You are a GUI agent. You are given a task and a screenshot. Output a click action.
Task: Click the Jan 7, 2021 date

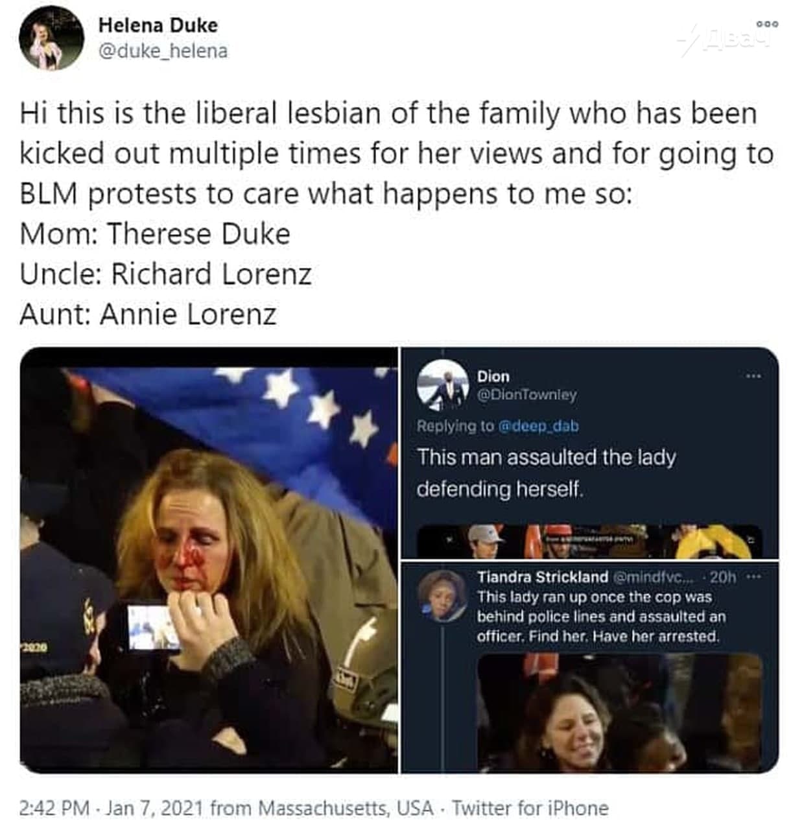(x=155, y=808)
